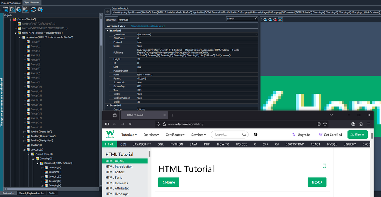Click the zoom in magnifier icon

coord(265,20)
